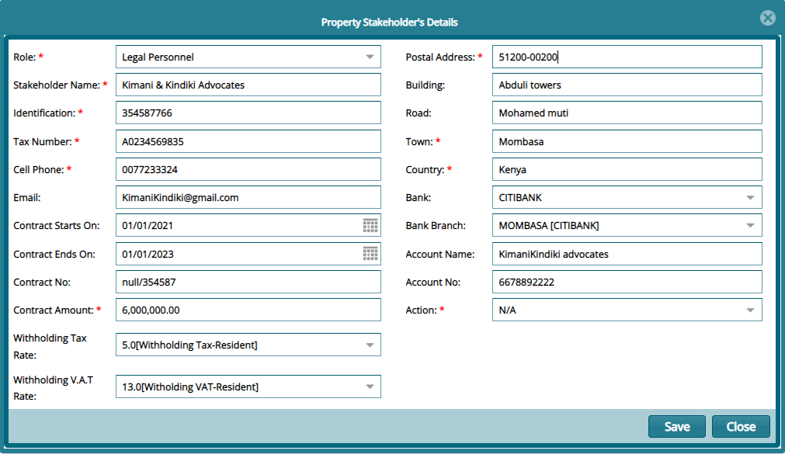The width and height of the screenshot is (785, 454).
Task: Open the Contract Ends On calendar picker
Action: [370, 254]
